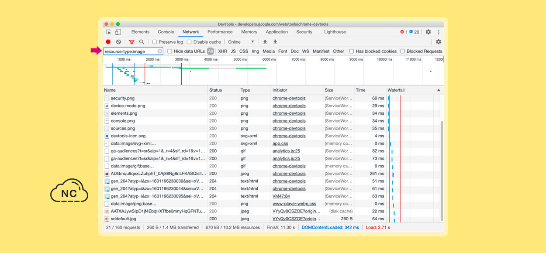Filter requests by Doc type
The image size is (546, 253).
pos(295,51)
